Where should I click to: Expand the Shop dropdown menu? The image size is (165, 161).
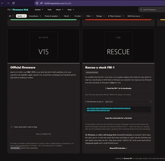71,10
